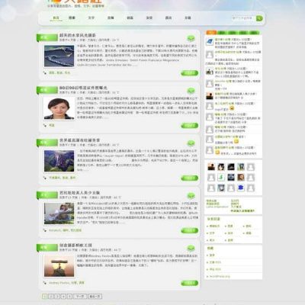
Task: Open the title link of the waterfall post
Action: 79,140
